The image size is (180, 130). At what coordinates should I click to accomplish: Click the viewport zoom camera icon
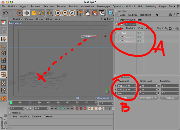pos(105,19)
